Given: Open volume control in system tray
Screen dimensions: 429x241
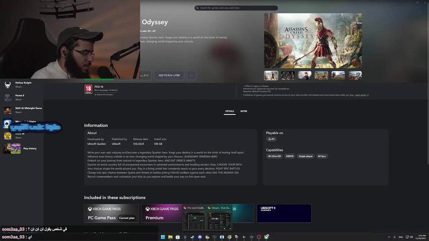Looking at the screenshot, I should pyautogui.click(x=411, y=237).
